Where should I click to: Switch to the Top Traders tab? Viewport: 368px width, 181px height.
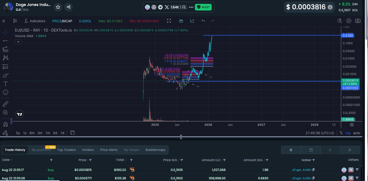click(67, 150)
